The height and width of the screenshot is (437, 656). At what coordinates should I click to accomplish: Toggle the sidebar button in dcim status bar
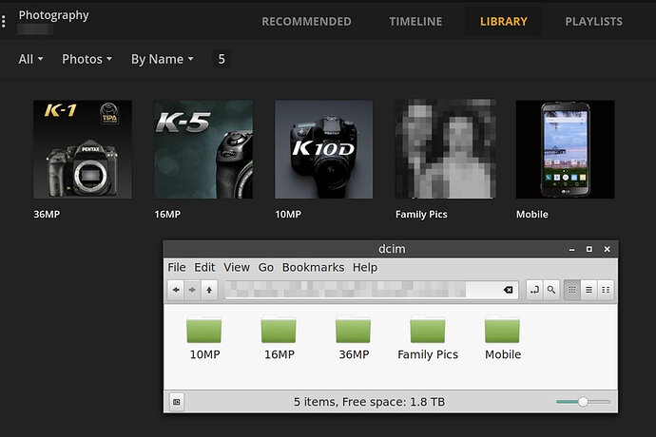click(177, 402)
